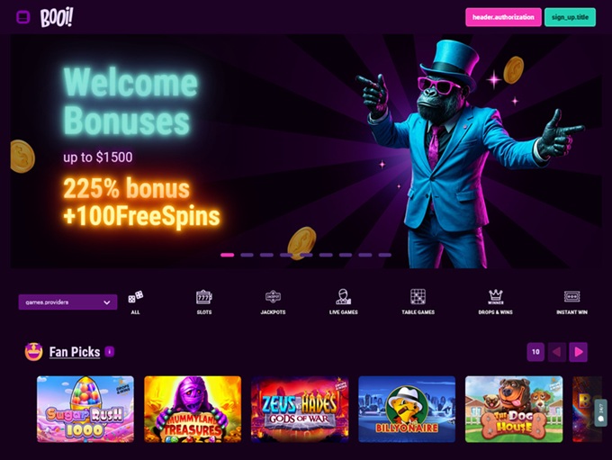
Task: Expand the games providers dropdown
Action: pyautogui.click(x=67, y=302)
